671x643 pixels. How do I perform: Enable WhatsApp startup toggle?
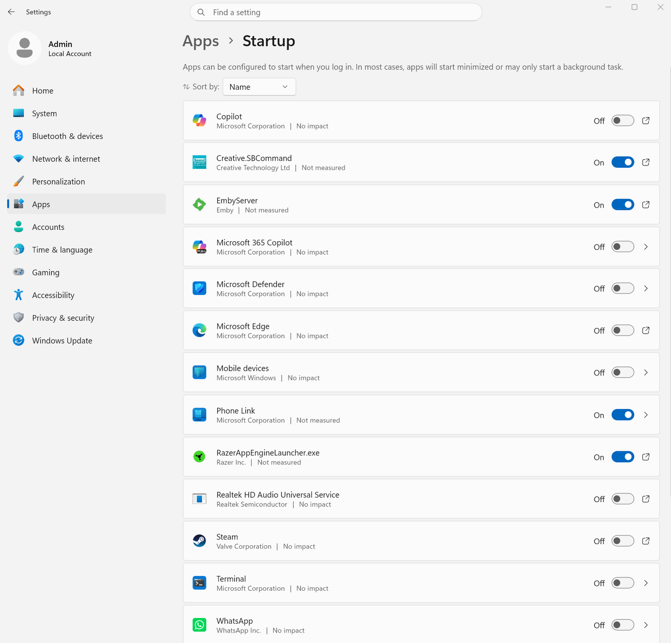pos(623,625)
